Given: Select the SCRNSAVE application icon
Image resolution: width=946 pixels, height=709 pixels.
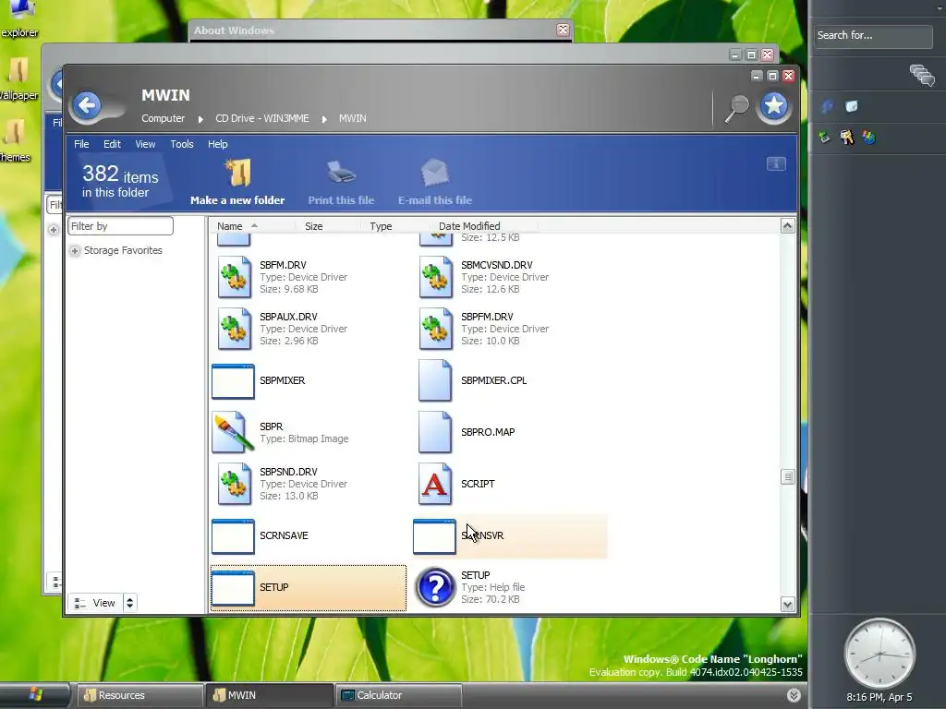Looking at the screenshot, I should coord(233,536).
